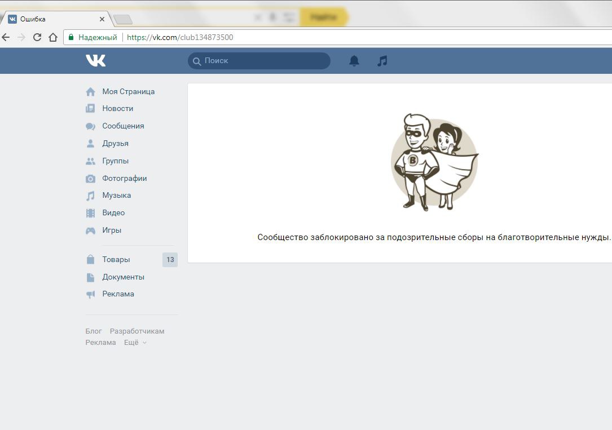Click the Товары counter badge 13
This screenshot has height=430, width=612.
point(170,260)
